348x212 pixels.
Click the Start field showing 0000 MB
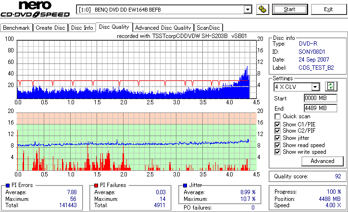(321, 98)
